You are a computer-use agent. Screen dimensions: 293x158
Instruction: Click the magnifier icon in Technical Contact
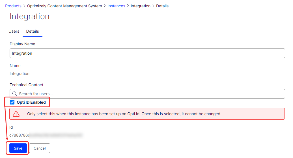(x=15, y=94)
